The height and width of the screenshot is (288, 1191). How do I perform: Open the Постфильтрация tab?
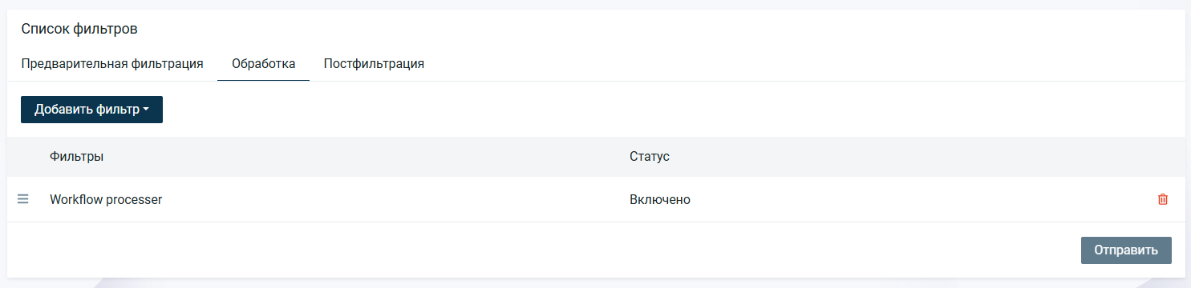click(x=374, y=64)
